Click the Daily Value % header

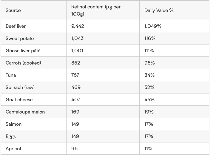tap(174, 10)
